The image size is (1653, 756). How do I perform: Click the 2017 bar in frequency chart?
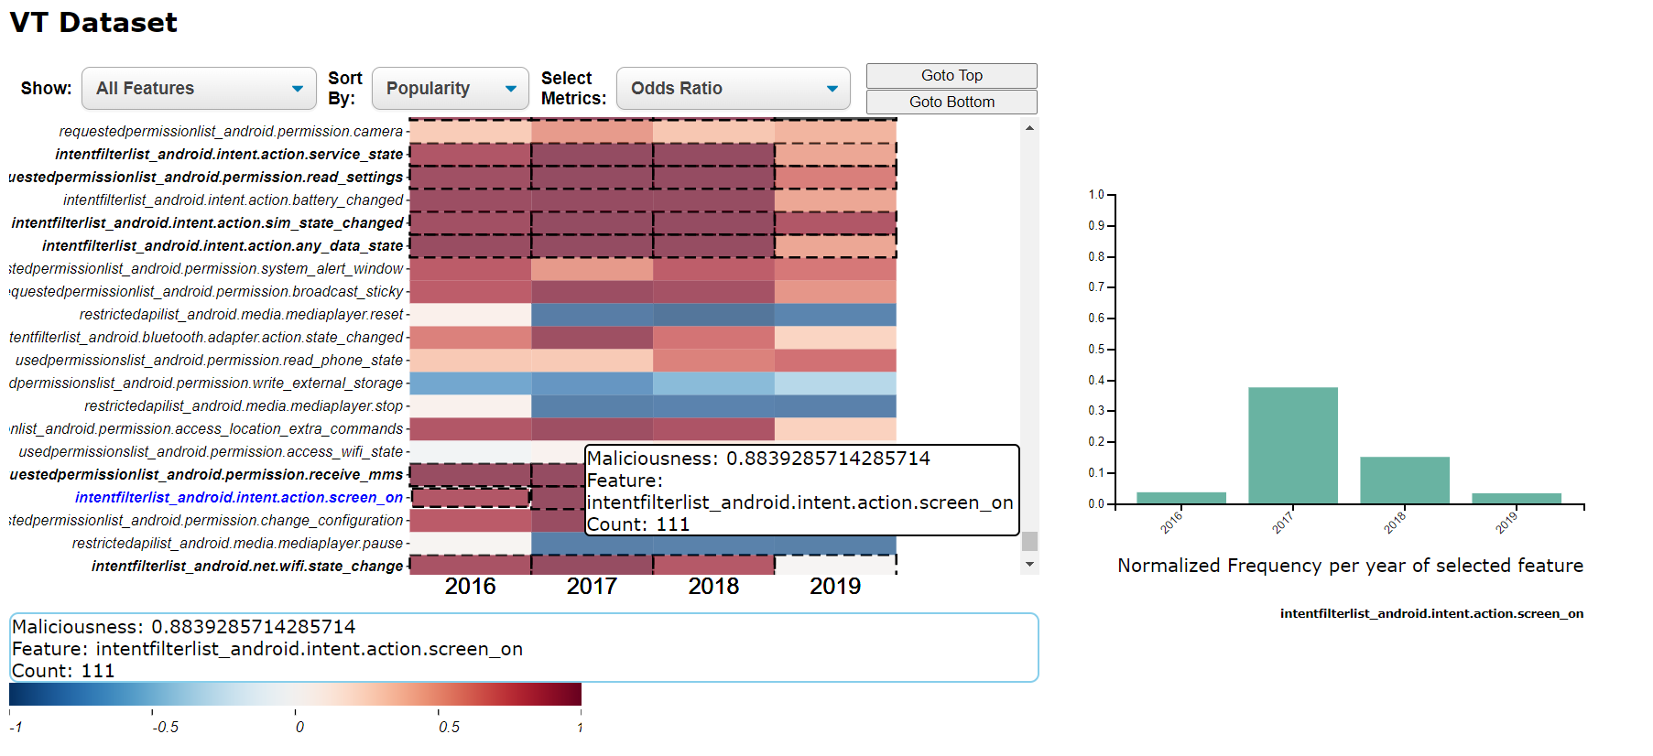click(x=1292, y=446)
